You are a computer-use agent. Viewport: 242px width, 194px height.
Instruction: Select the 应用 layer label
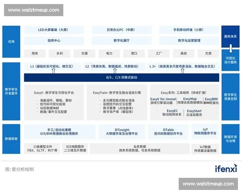coord(11,42)
